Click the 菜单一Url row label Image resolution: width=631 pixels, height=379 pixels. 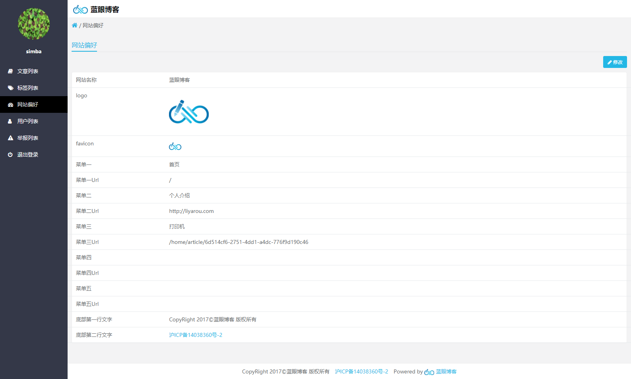(x=87, y=180)
